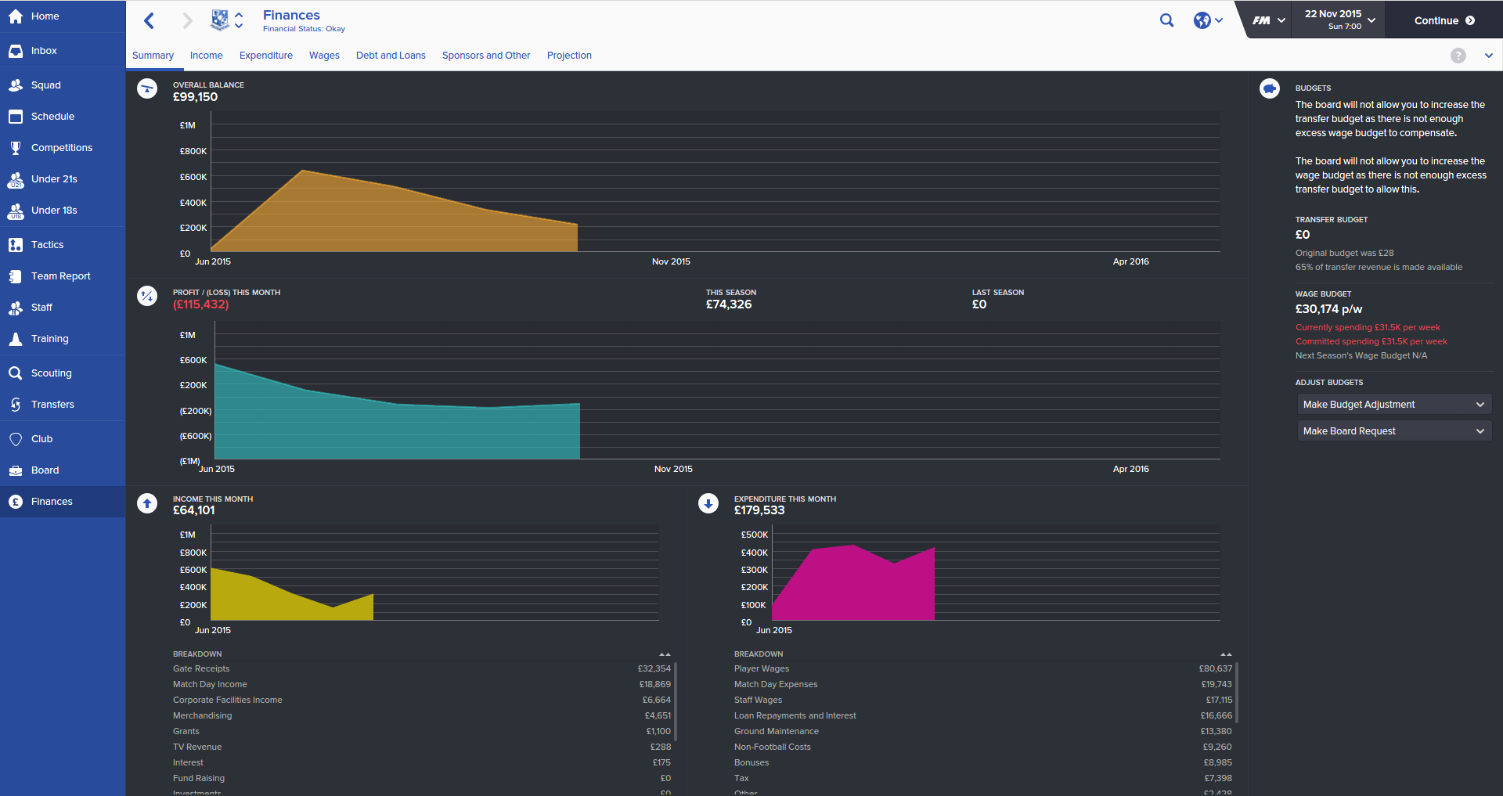Open the Under 21s squad icon
This screenshot has width=1503, height=796.
pyautogui.click(x=16, y=179)
